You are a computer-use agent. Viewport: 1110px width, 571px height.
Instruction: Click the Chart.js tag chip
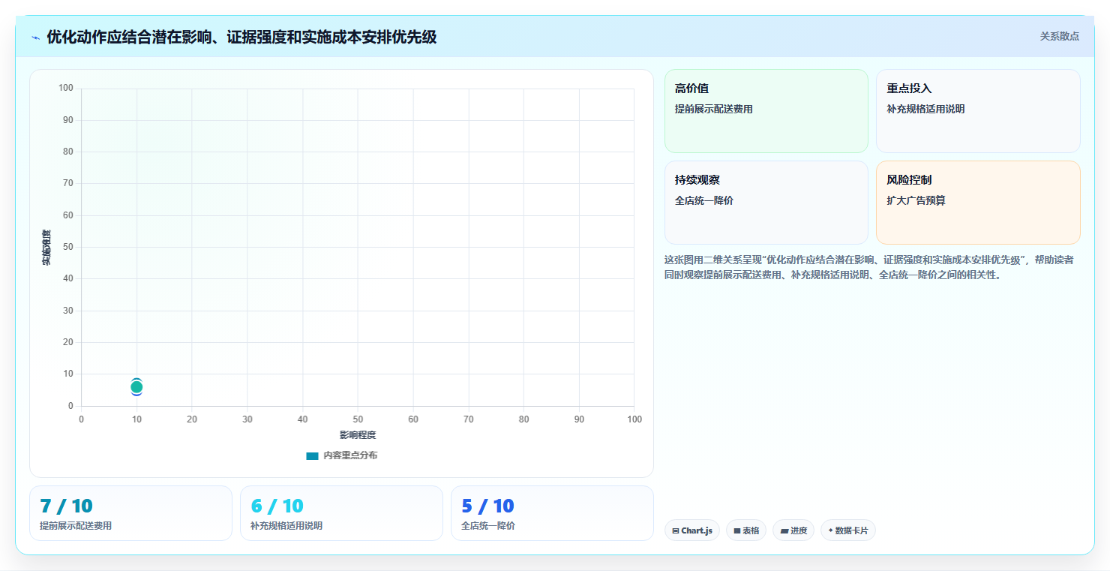coord(691,530)
